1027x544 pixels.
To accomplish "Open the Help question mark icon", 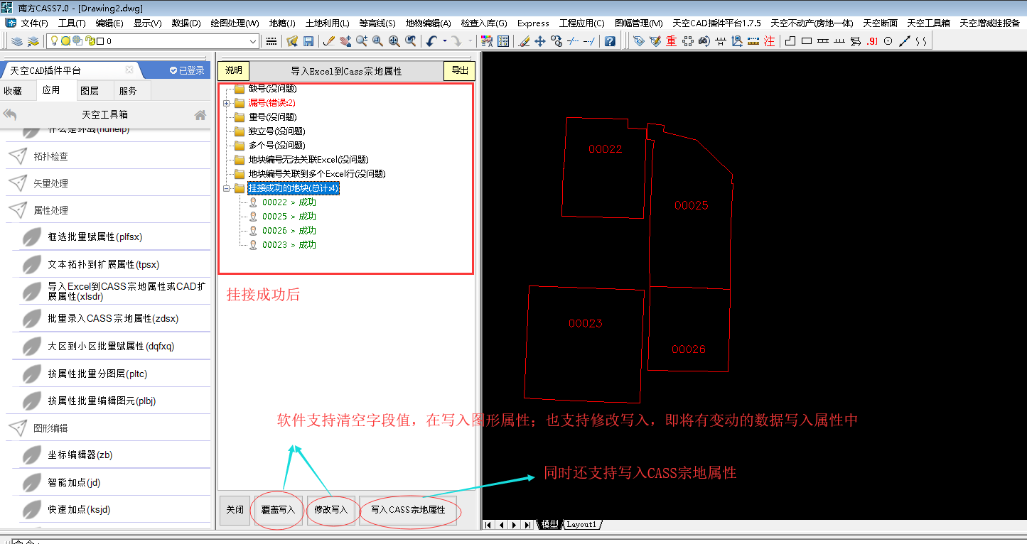I will coord(610,41).
